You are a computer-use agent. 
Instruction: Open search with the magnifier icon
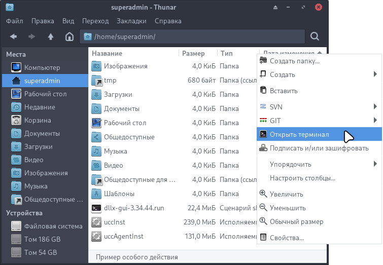[x=315, y=36]
